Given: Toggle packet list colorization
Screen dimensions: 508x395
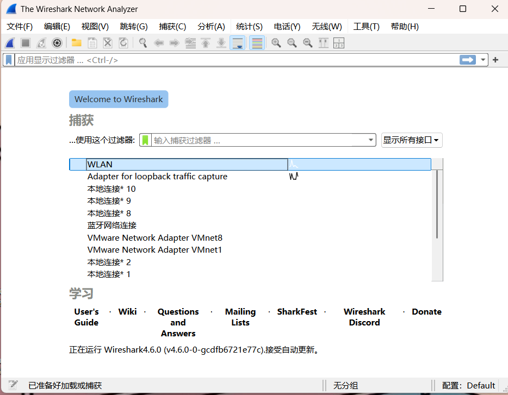Looking at the screenshot, I should click(256, 42).
